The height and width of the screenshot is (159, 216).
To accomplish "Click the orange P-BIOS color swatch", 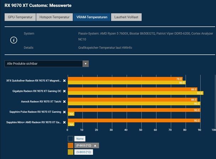I will [71, 146].
